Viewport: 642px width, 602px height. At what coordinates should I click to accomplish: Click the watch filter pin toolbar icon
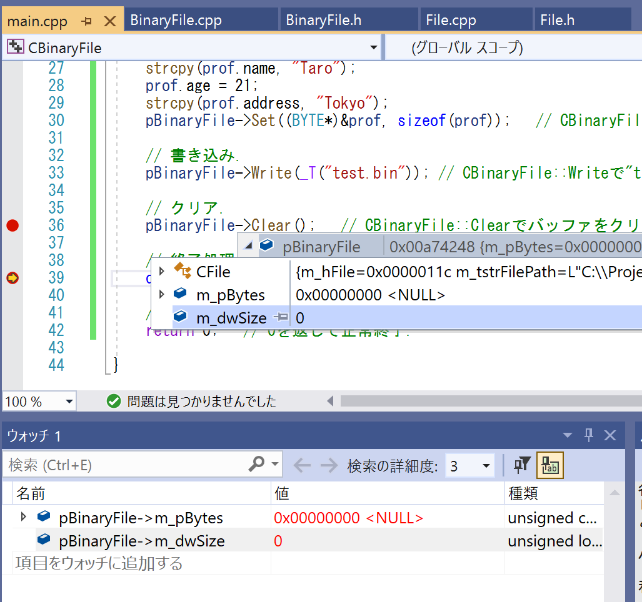tap(522, 465)
